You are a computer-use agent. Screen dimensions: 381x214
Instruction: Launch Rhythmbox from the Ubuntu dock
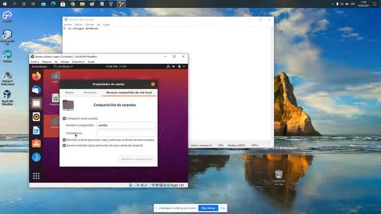coord(36,117)
